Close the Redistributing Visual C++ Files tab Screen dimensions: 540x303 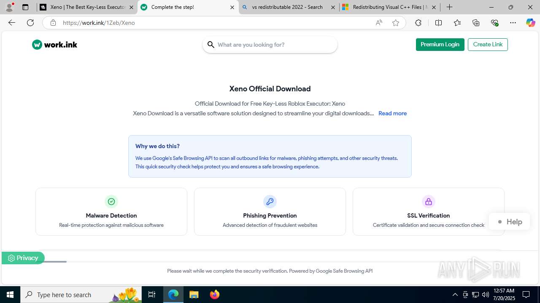point(434,7)
